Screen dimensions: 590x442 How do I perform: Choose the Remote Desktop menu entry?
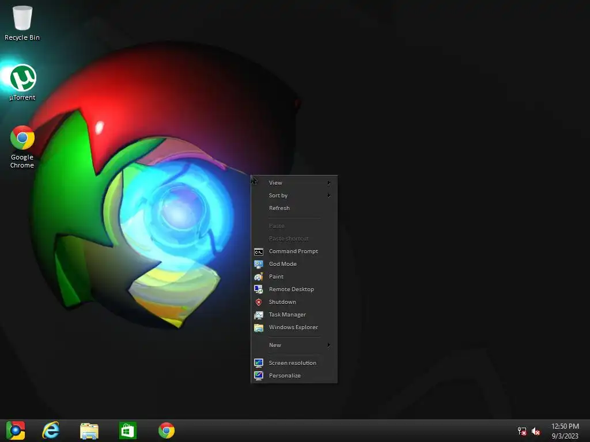coord(292,289)
